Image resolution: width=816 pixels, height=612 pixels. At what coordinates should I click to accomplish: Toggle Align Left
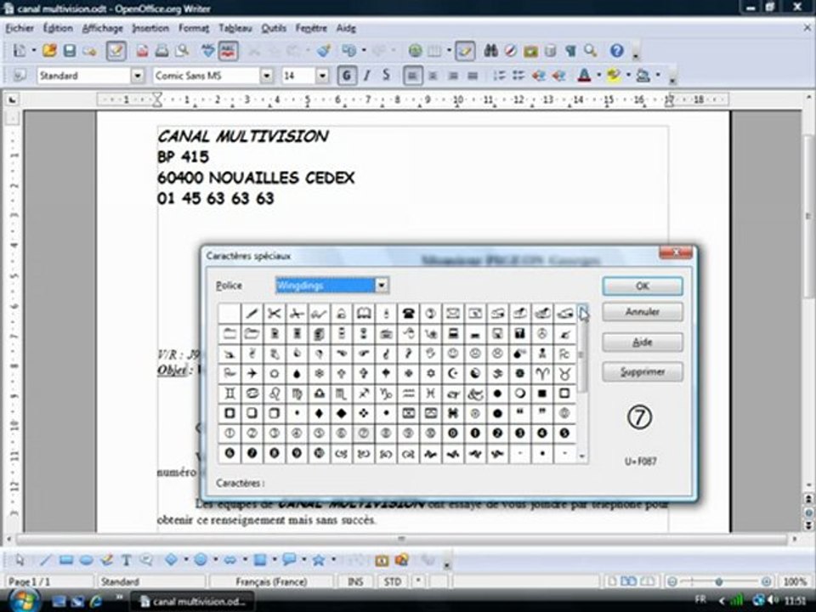413,76
